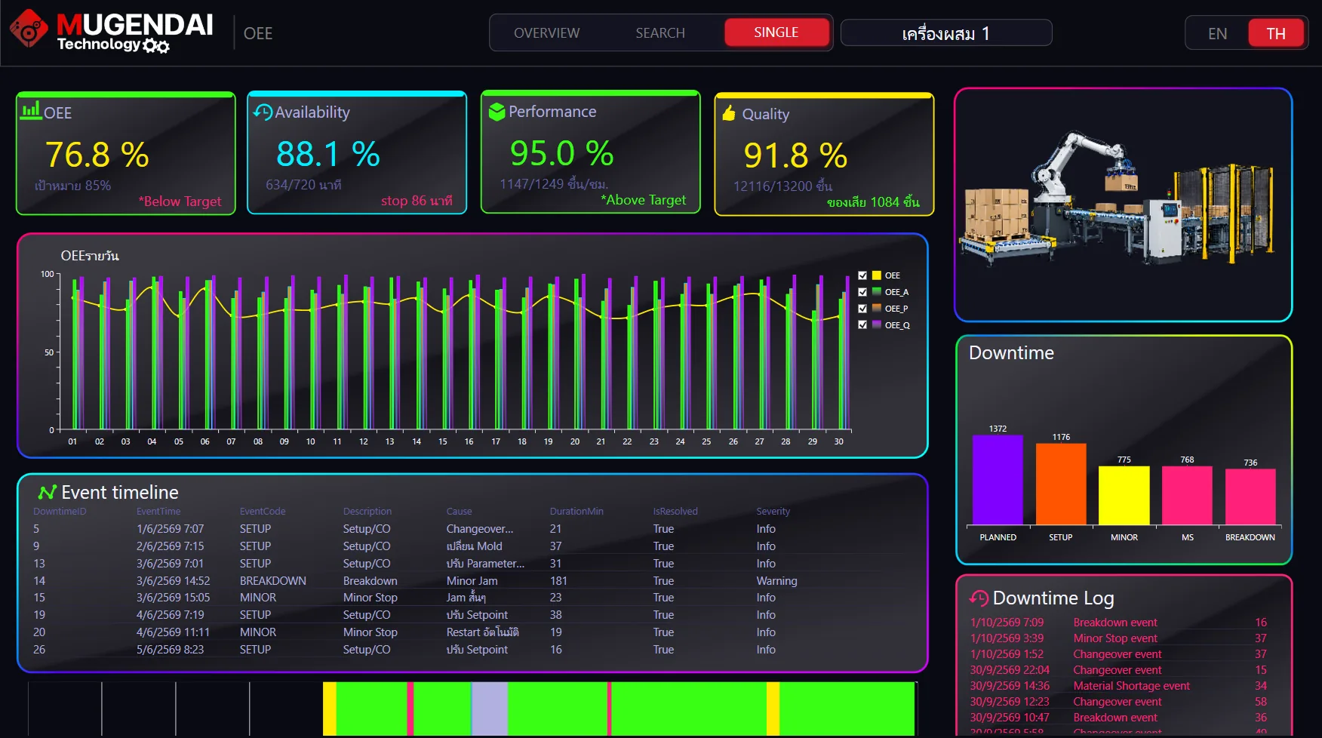Image resolution: width=1322 pixels, height=738 pixels.
Task: Click the EventCode column header
Action: [x=263, y=512]
